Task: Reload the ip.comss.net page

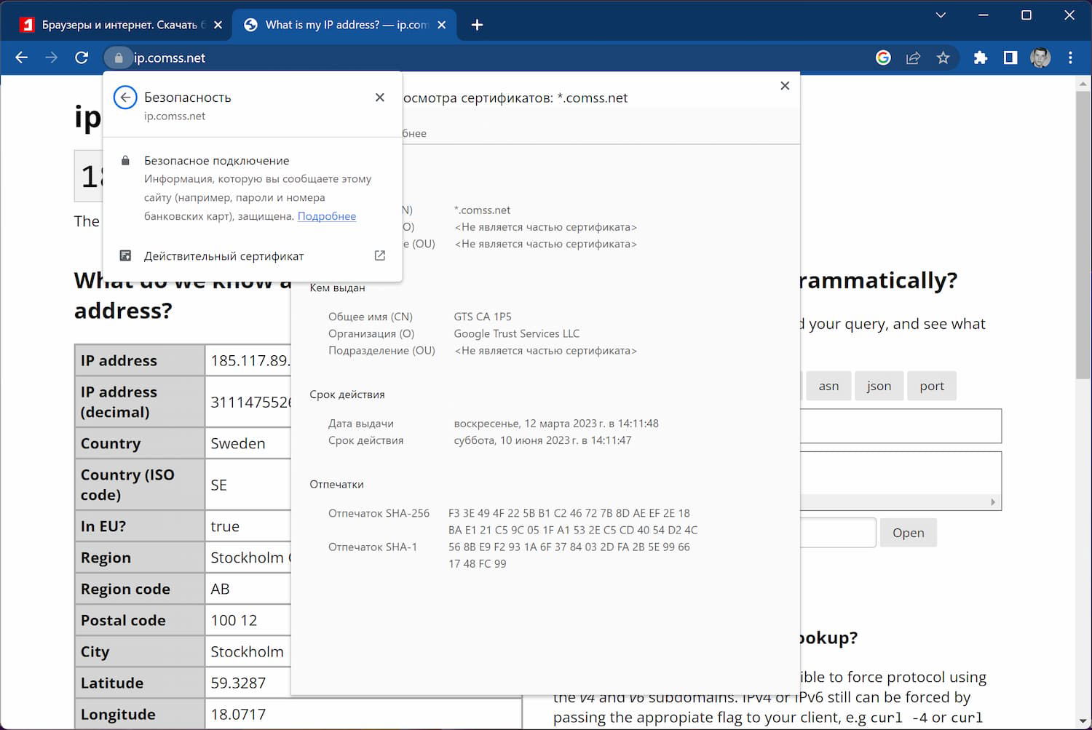Action: pyautogui.click(x=82, y=57)
